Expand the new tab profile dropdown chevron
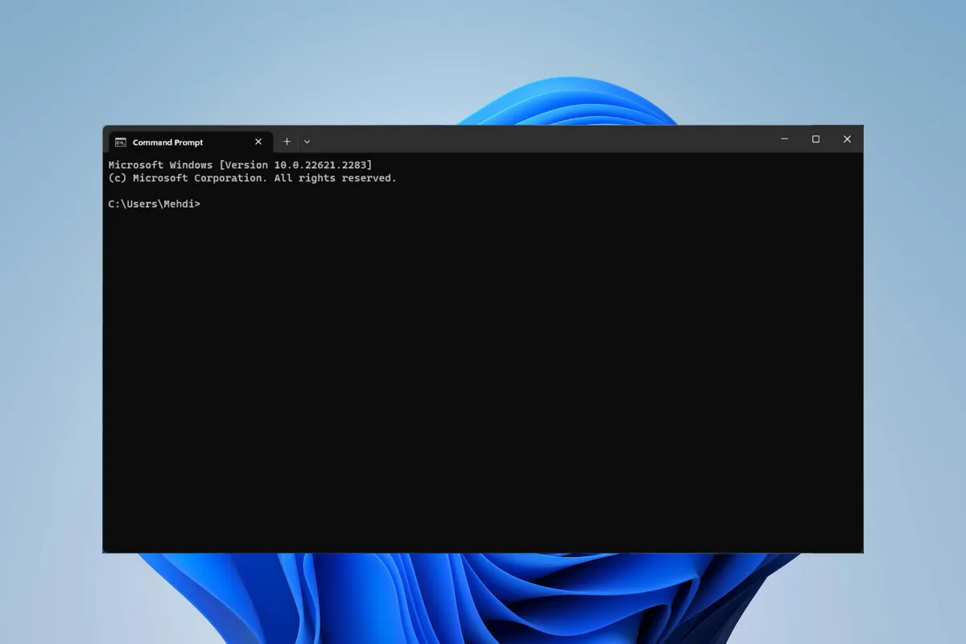The width and height of the screenshot is (966, 644). point(307,142)
